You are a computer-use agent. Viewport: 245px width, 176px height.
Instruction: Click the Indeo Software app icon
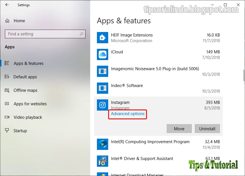tap(103, 88)
